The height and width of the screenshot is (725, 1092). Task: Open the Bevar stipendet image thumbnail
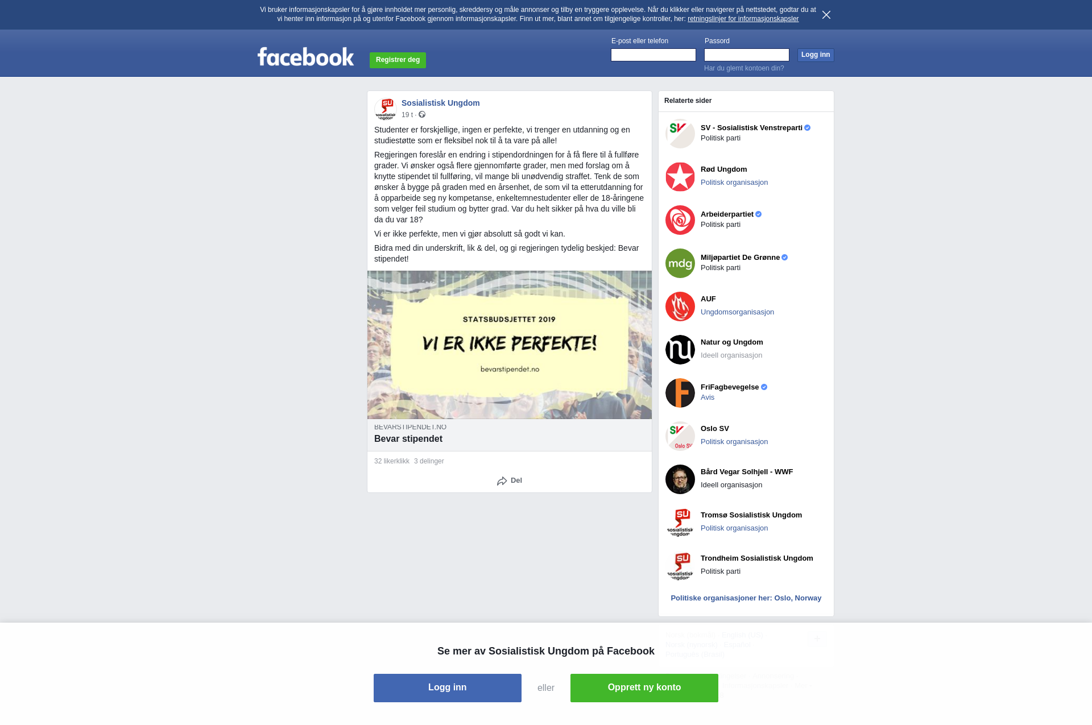tap(510, 345)
